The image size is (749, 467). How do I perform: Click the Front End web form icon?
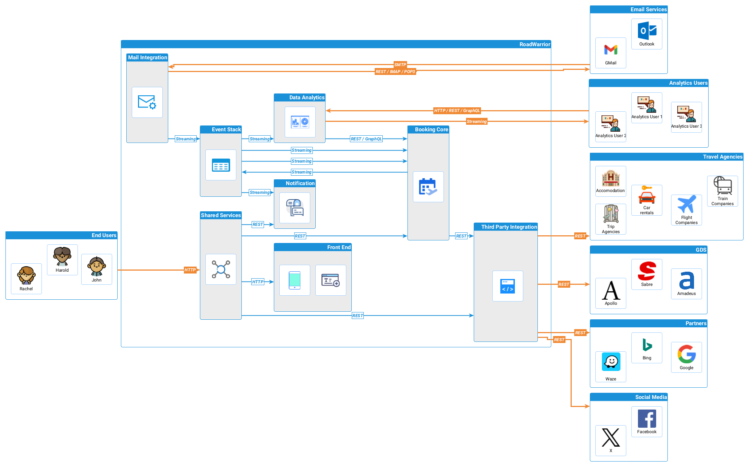pos(331,280)
